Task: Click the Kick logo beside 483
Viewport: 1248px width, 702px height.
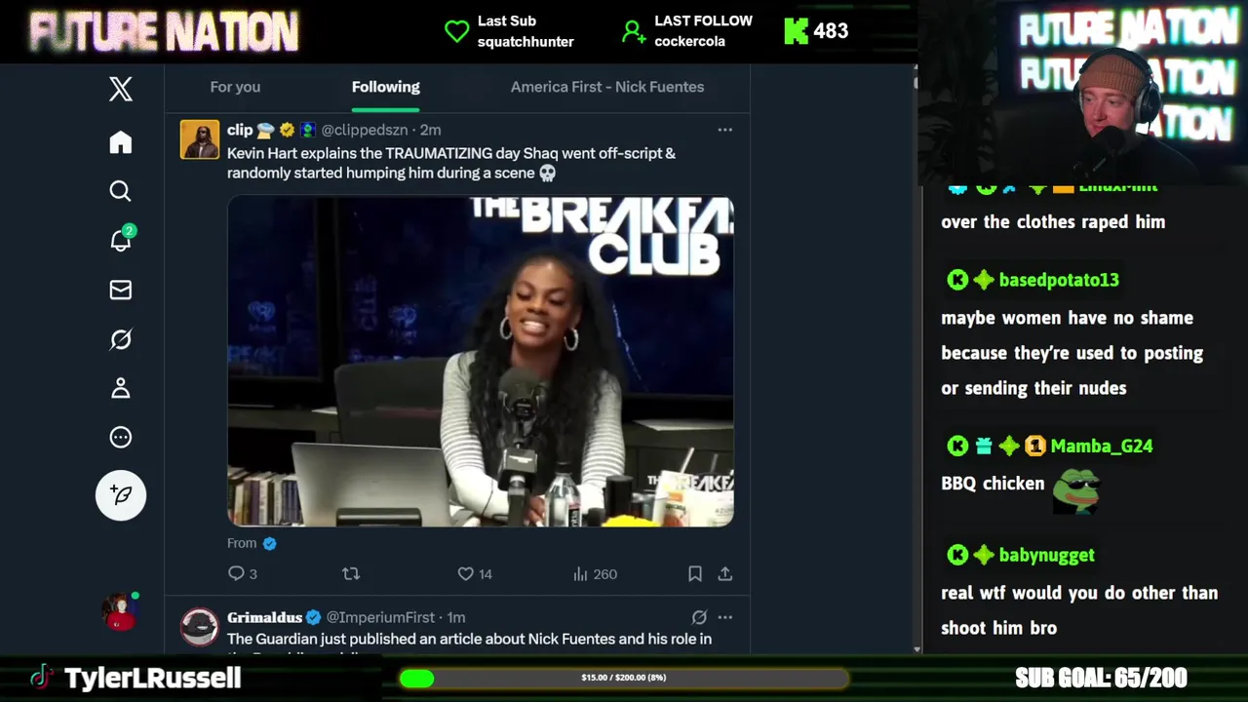Action: (x=797, y=31)
